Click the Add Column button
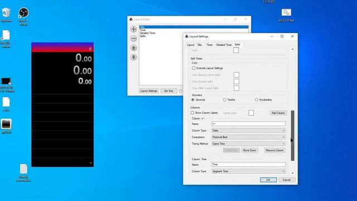This screenshot has width=357, height=201. tap(278, 113)
